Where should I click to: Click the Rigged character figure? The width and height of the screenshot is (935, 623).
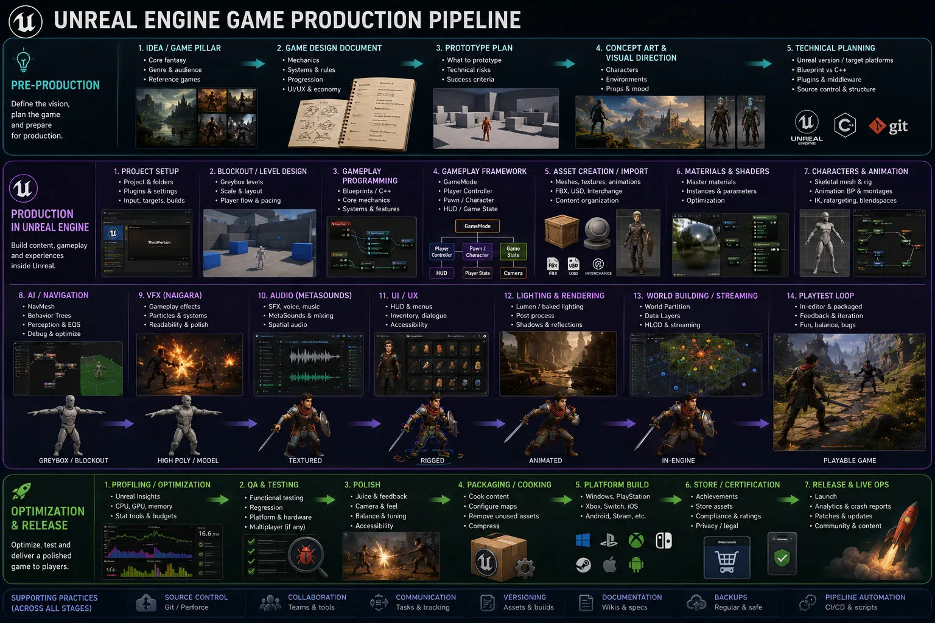[431, 425]
